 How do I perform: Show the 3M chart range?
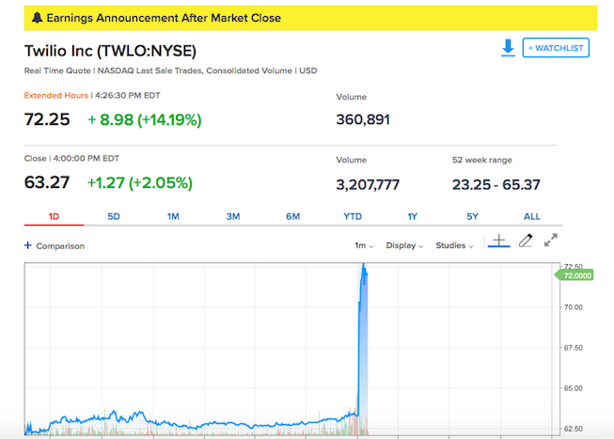pyautogui.click(x=233, y=216)
